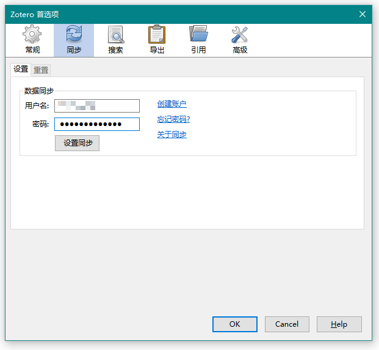Click the Cancel button
This screenshot has height=350, width=379.
click(287, 324)
